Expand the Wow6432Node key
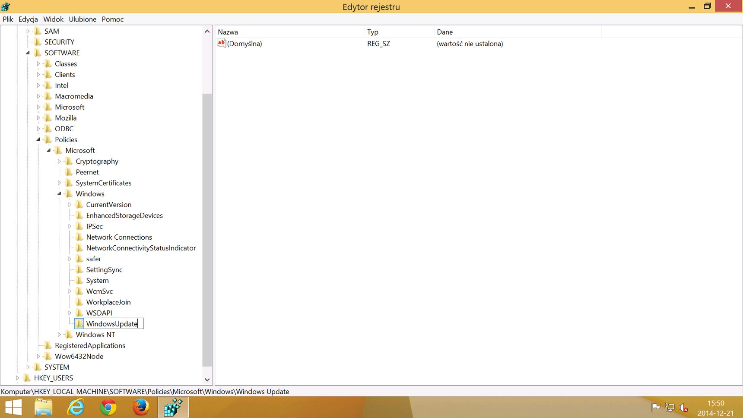The width and height of the screenshot is (743, 418). point(38,356)
